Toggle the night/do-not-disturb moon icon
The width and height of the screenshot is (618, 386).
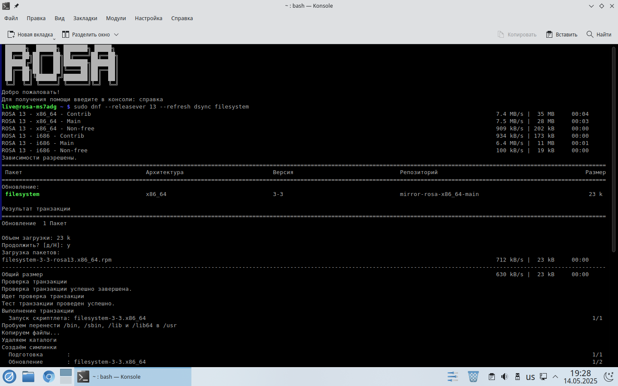(x=609, y=377)
